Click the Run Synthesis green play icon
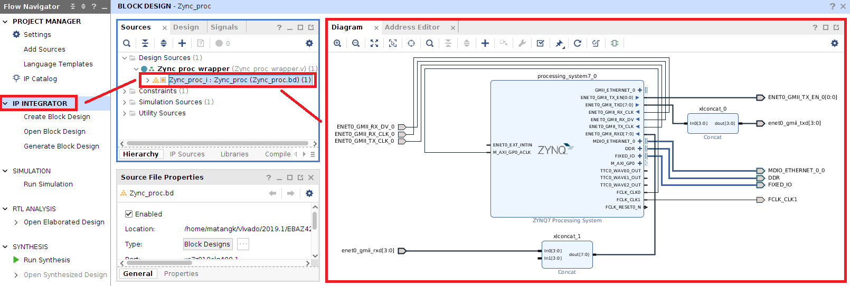 pyautogui.click(x=16, y=260)
